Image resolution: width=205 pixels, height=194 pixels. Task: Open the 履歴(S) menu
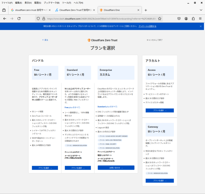click(x=38, y=3)
